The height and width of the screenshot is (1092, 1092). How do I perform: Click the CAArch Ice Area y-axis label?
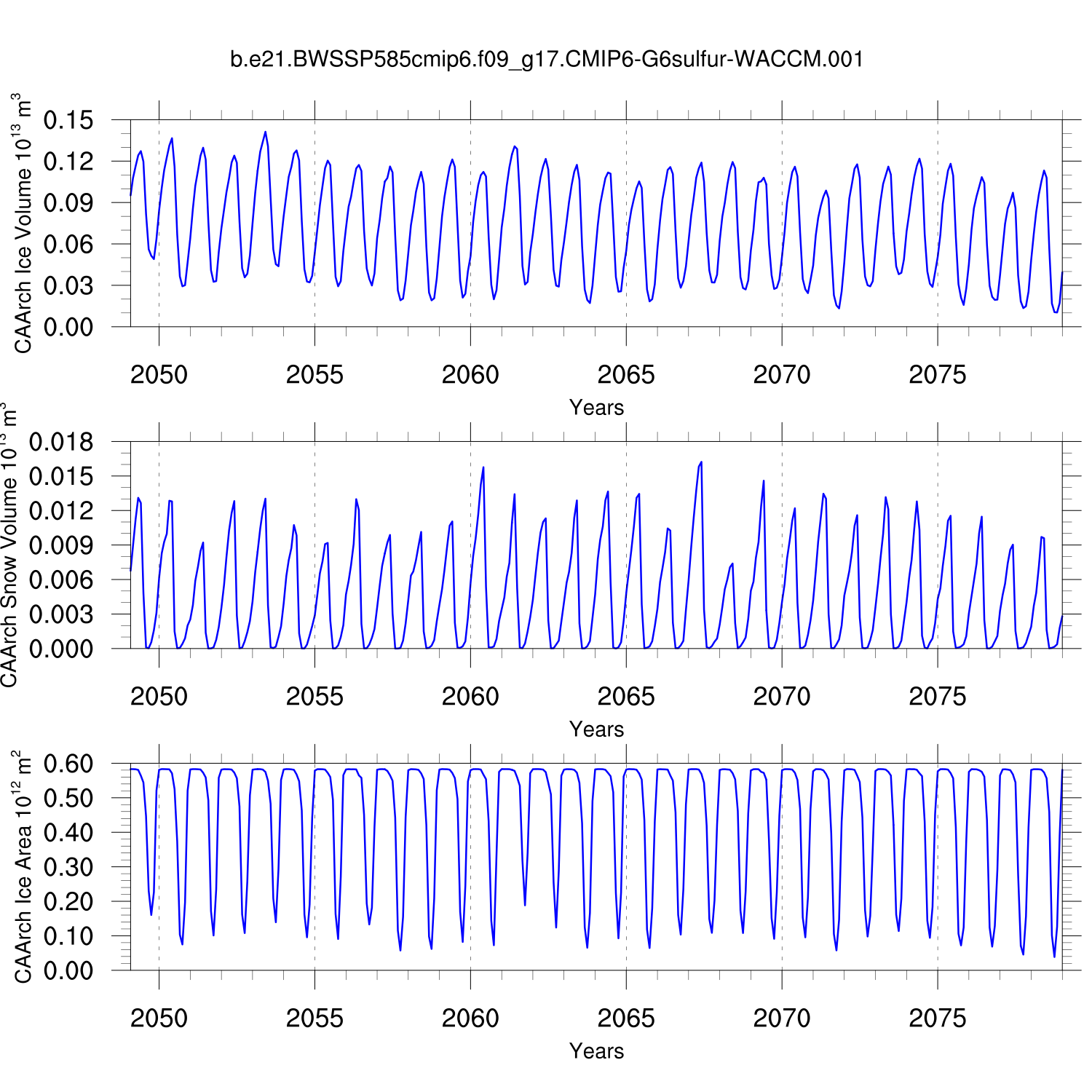(23, 866)
